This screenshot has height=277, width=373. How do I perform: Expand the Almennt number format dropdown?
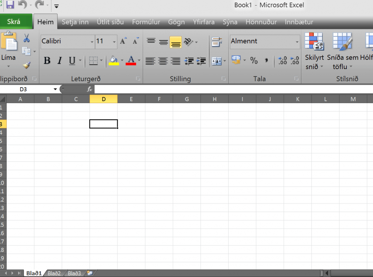(297, 42)
